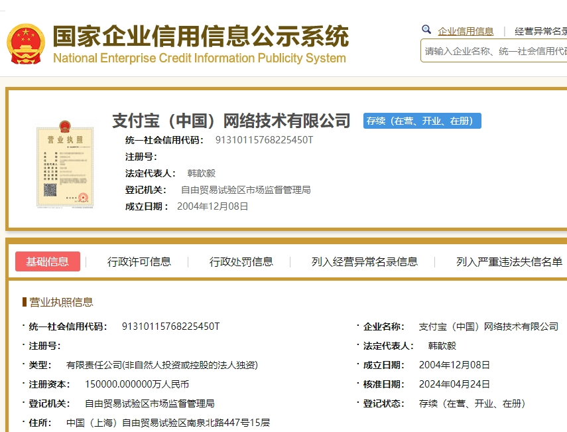Screen dimensions: 567x432
Task: Open the business license thumbnail image
Action: pos(64,162)
